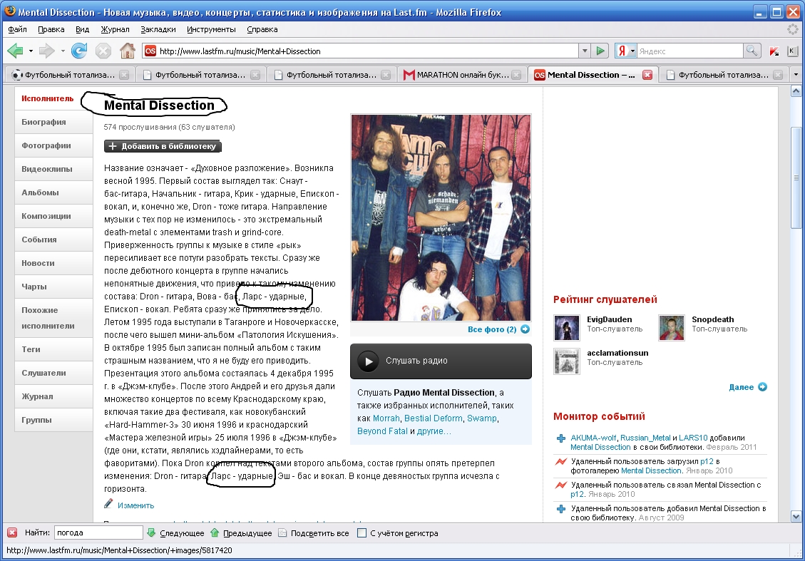805x561 pixels.
Task: Click the arrow icon next to Все фото
Action: (x=525, y=329)
